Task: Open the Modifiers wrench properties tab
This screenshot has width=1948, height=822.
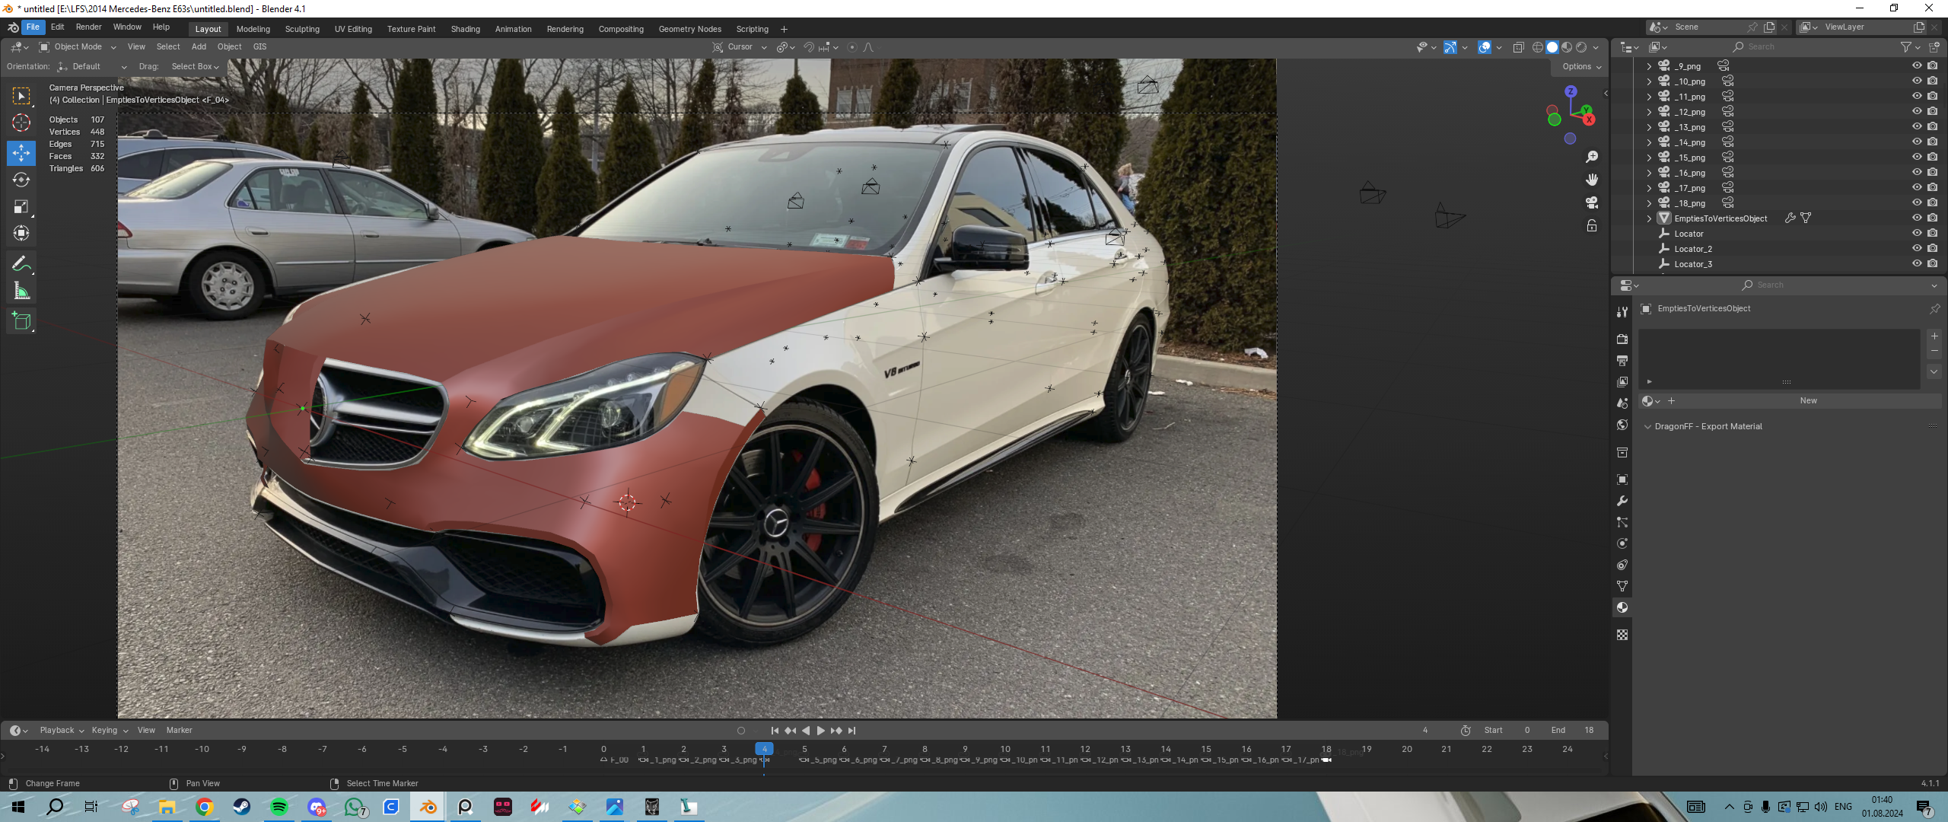Action: click(1622, 501)
